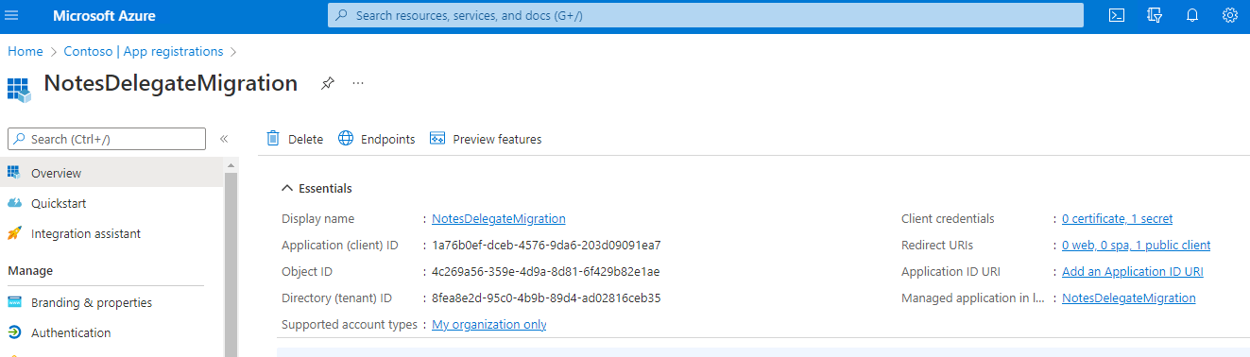1250x357 pixels.
Task: Open the Azure portal hamburger menu
Action: tap(12, 16)
